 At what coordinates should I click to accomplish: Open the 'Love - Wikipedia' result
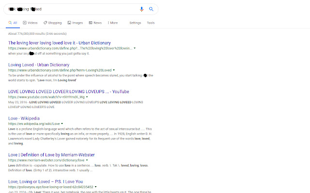coord(24,118)
